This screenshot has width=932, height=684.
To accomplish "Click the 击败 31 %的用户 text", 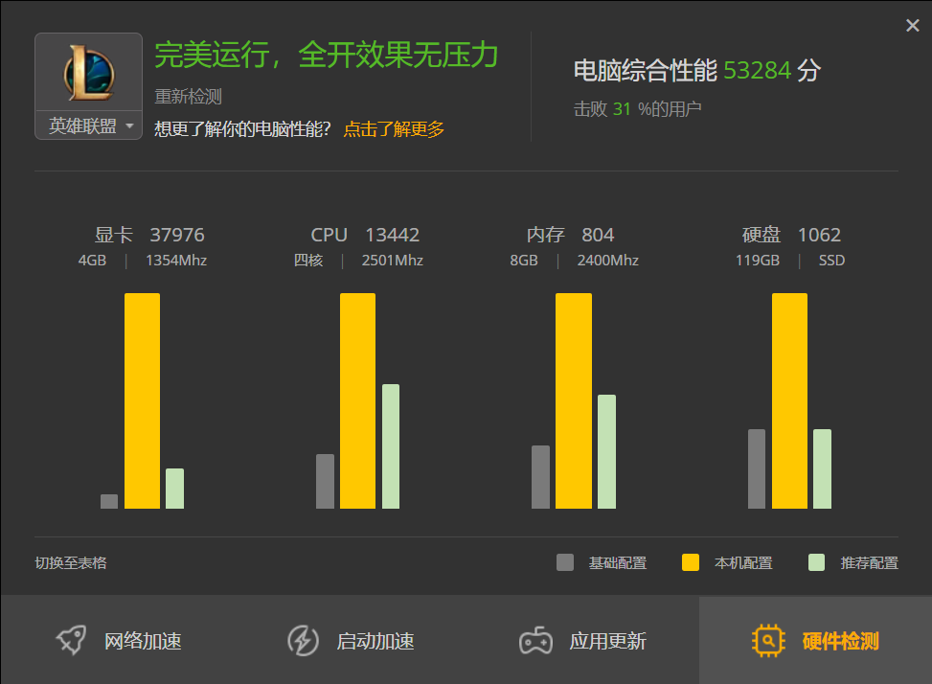I will [637, 109].
